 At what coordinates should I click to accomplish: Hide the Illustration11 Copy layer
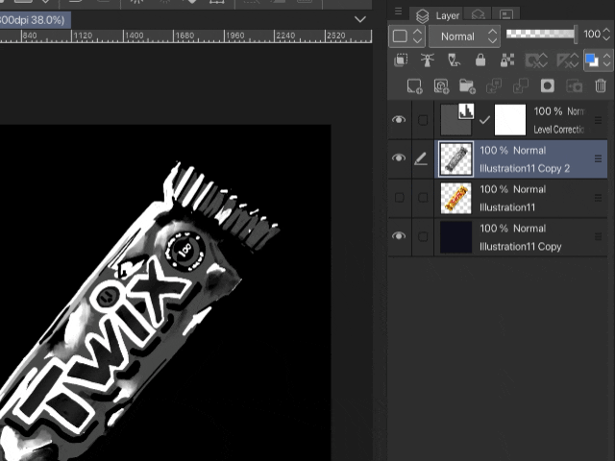[x=399, y=235]
